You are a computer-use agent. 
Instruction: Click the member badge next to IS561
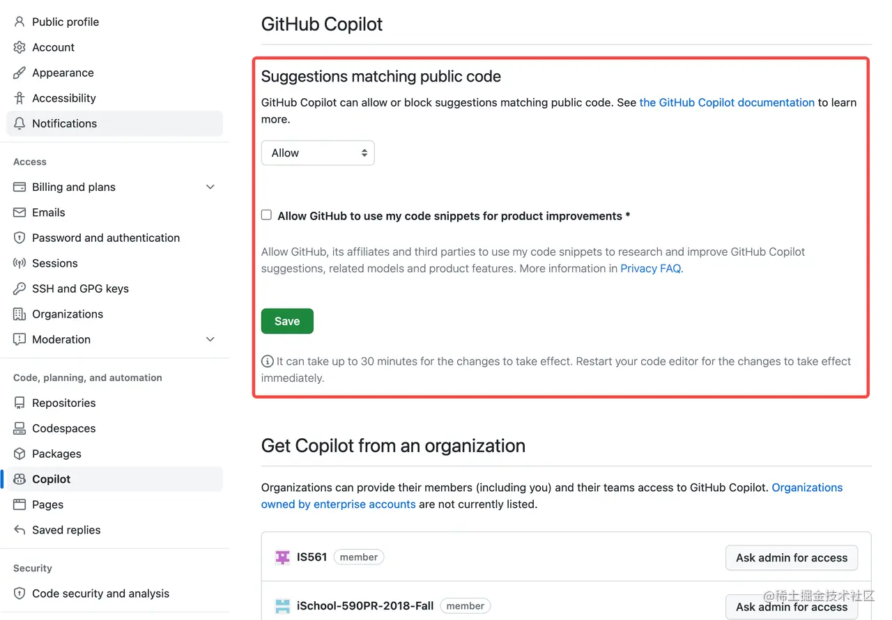point(359,557)
